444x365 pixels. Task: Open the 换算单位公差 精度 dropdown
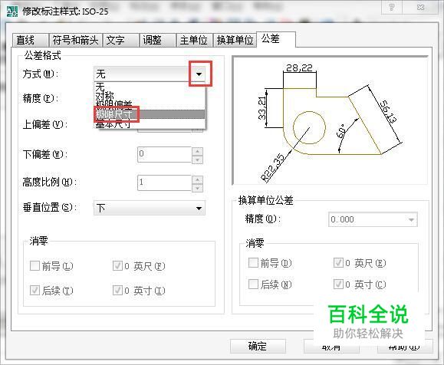373,219
